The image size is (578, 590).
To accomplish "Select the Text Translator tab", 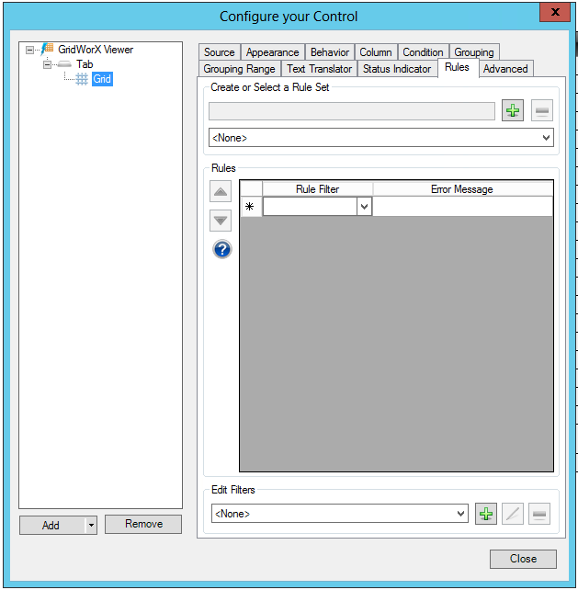I will point(319,69).
